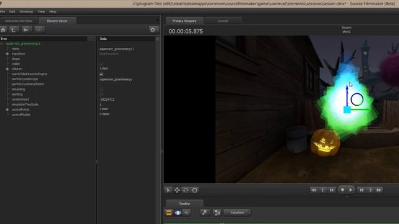Jump to the next clip (double forward)
Image resolution: width=399 pixels, height=224 pixels.
[379, 190]
